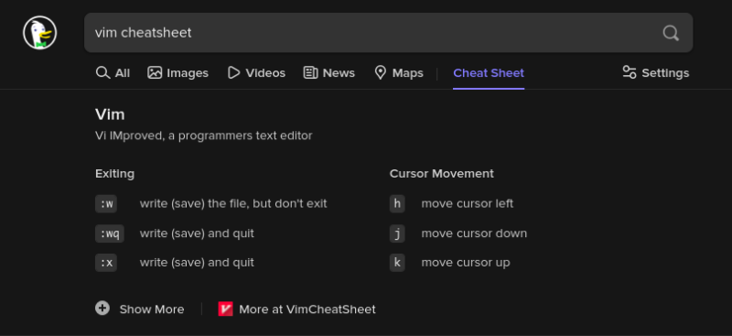Switch to the Images tab
Screen dimensions: 732x336
pyautogui.click(x=178, y=73)
